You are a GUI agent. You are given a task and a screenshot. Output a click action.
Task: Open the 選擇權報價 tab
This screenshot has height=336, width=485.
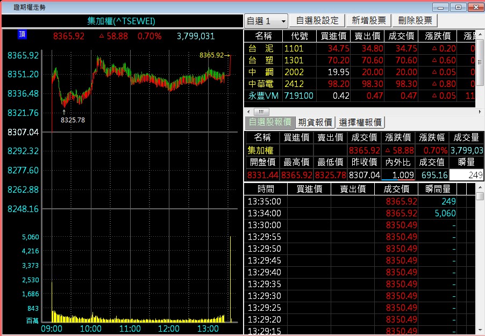(360, 122)
